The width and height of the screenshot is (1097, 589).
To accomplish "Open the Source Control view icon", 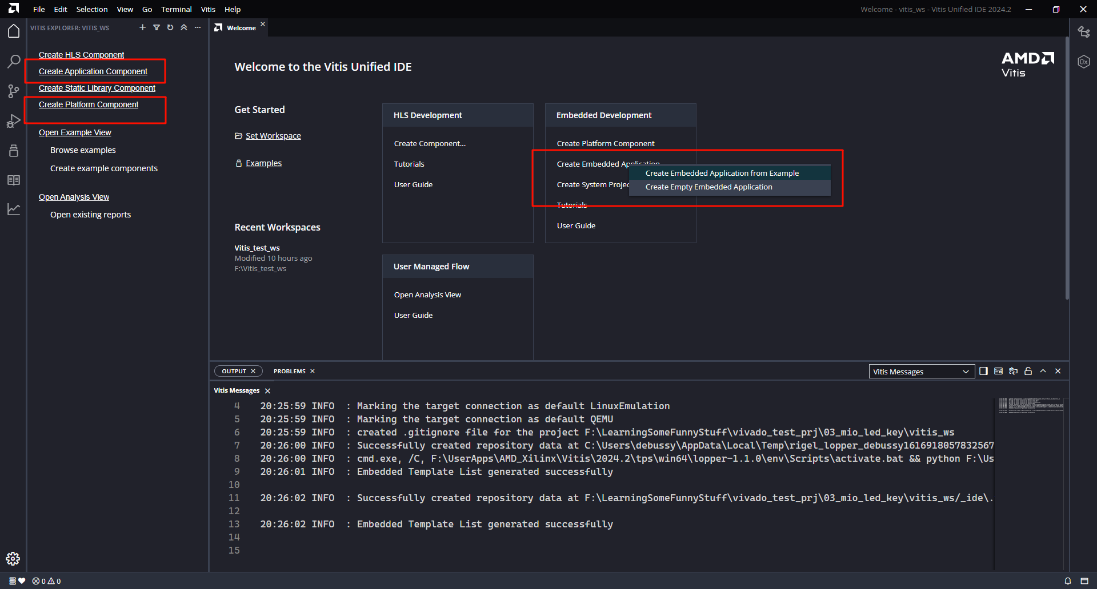I will [14, 91].
